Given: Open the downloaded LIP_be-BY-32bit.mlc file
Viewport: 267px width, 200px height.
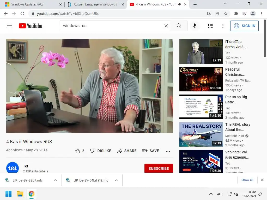Looking at the screenshot, I should pyautogui.click(x=27, y=180).
